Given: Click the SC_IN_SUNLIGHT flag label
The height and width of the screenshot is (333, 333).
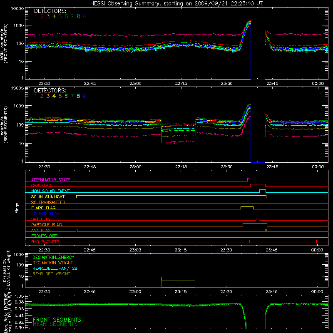Looking at the screenshot, I should (x=48, y=196).
